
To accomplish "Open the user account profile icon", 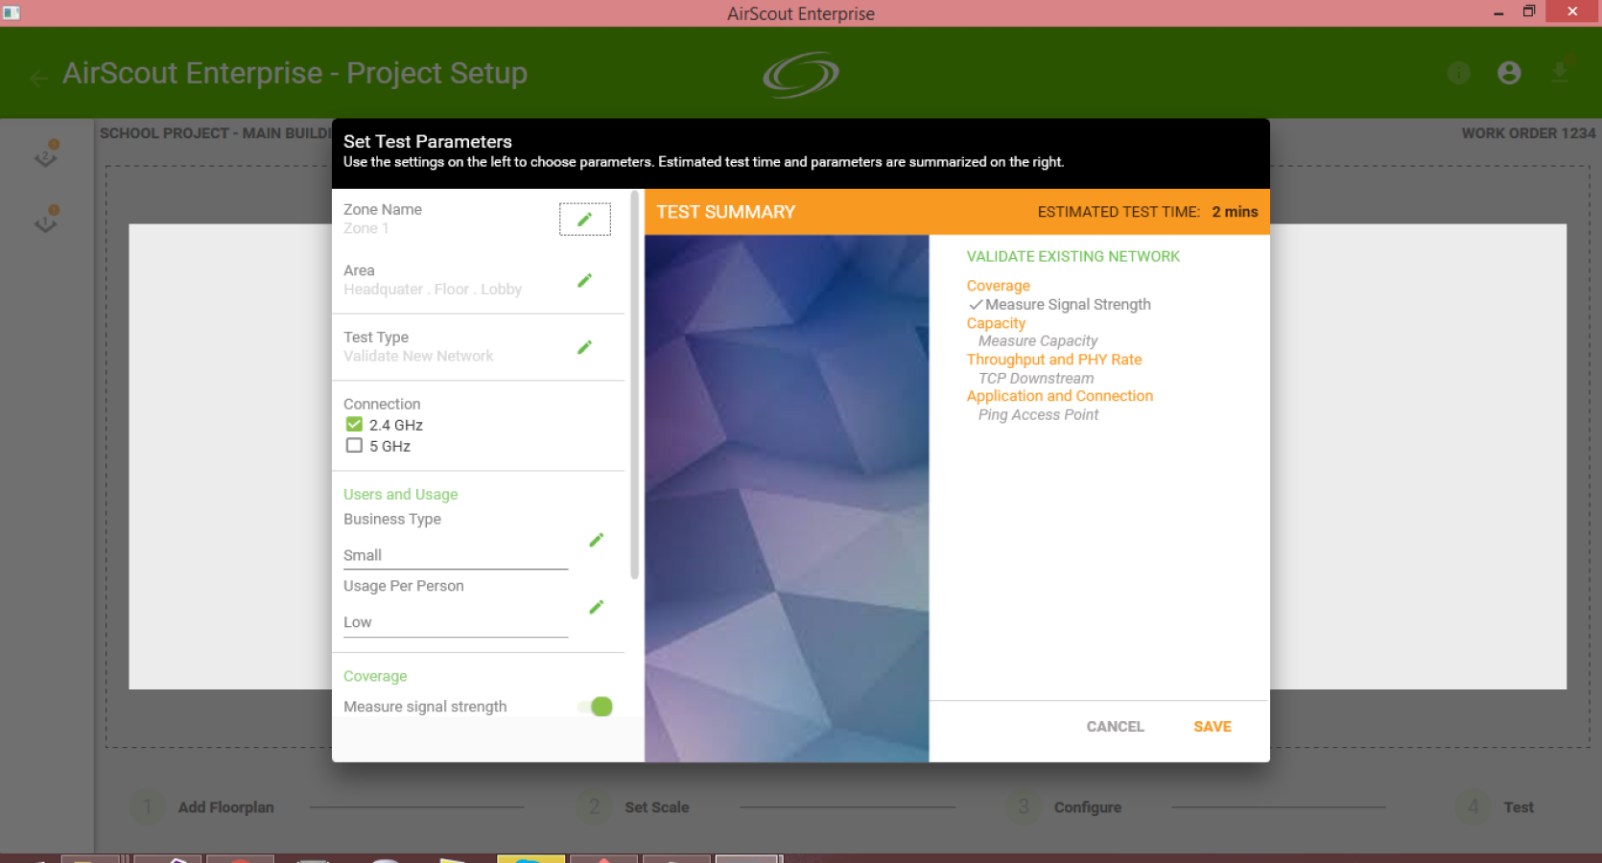I will tap(1509, 73).
